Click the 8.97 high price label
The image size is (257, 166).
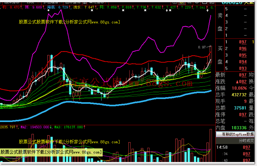(202, 47)
